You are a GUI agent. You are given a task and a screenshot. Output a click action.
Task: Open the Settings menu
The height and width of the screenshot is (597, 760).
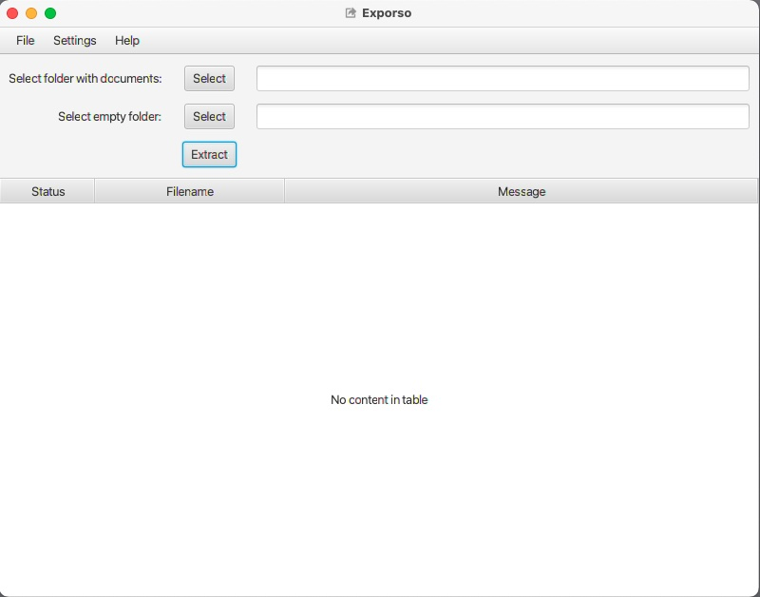(75, 41)
